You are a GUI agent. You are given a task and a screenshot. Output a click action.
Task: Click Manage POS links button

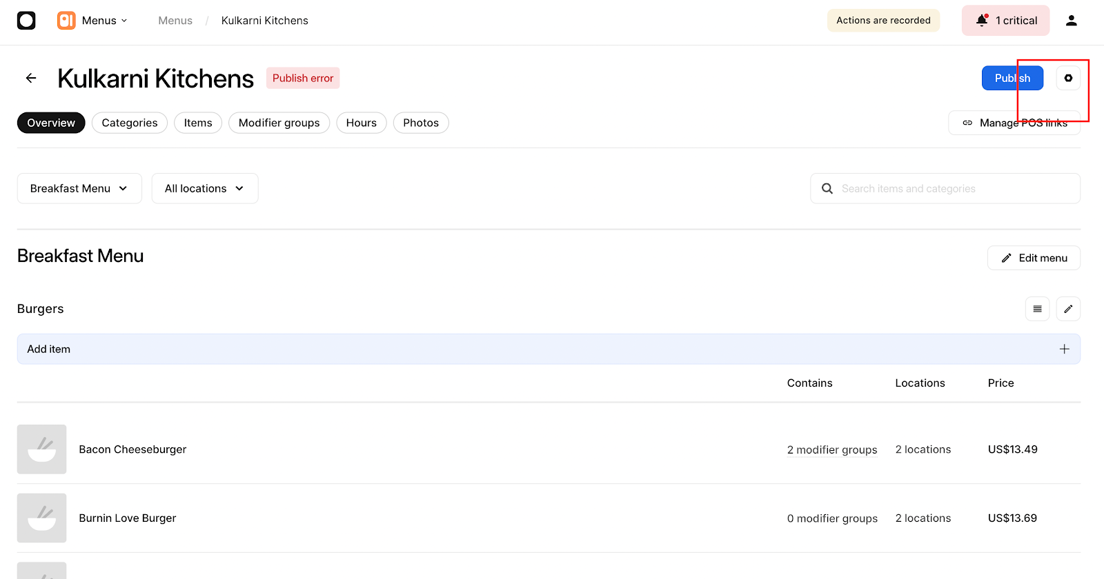pyautogui.click(x=1014, y=123)
